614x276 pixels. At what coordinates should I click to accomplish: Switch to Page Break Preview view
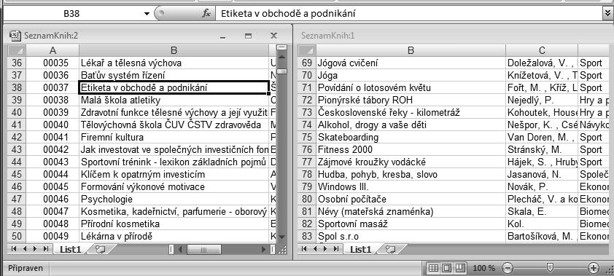[x=459, y=268]
